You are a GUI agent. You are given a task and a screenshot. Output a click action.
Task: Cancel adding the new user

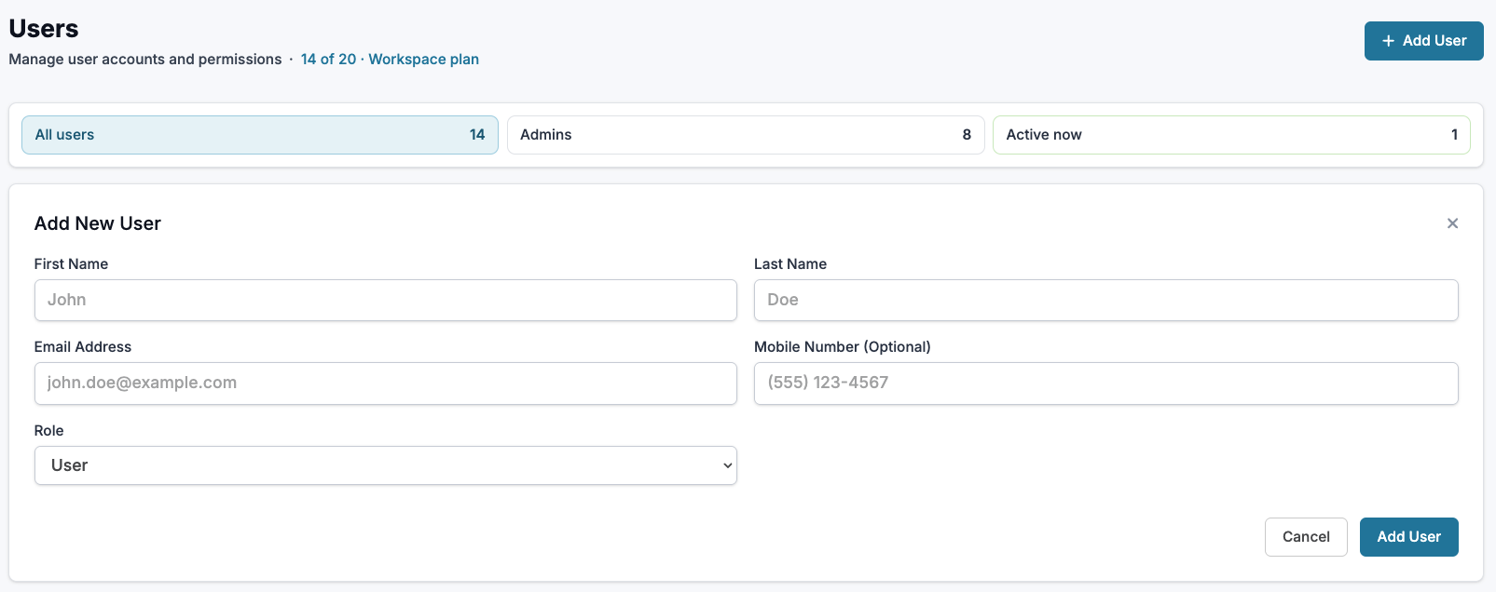point(1306,537)
